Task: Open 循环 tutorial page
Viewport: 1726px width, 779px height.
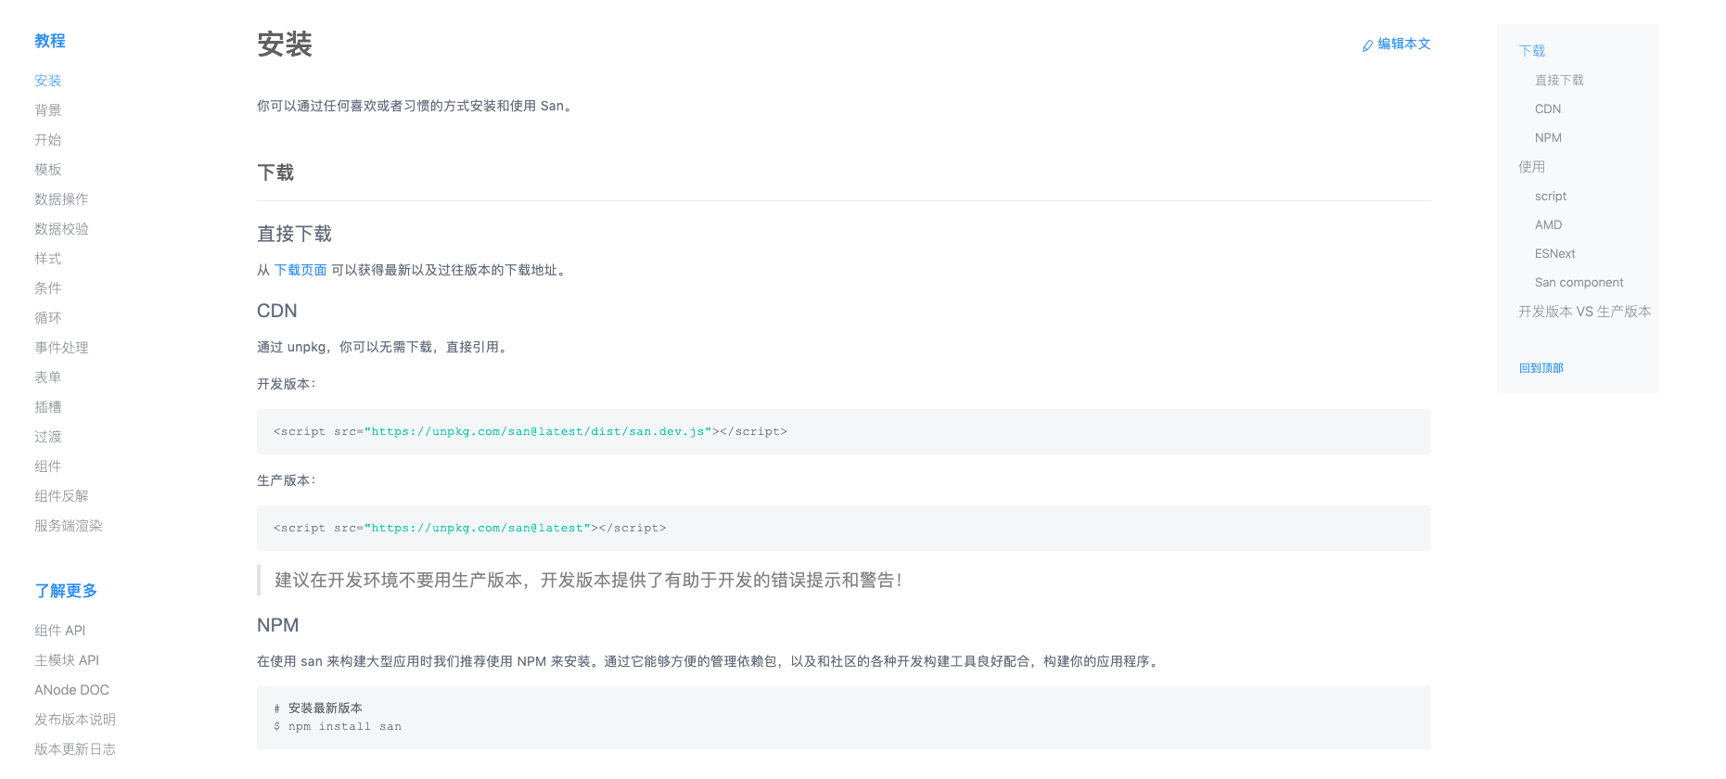Action: pyautogui.click(x=48, y=318)
